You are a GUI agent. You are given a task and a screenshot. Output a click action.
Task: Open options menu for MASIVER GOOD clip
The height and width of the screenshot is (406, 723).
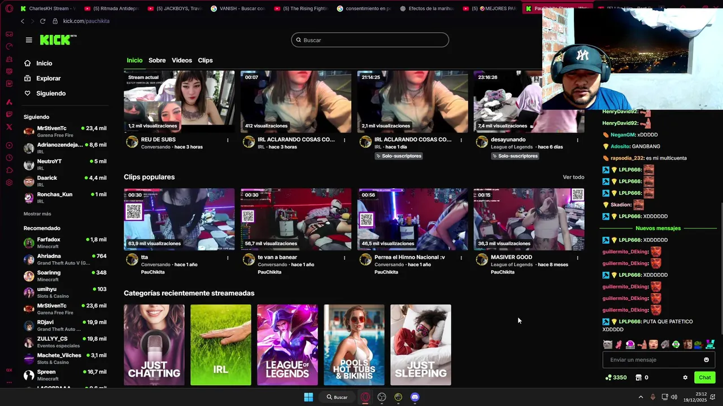pyautogui.click(x=577, y=258)
